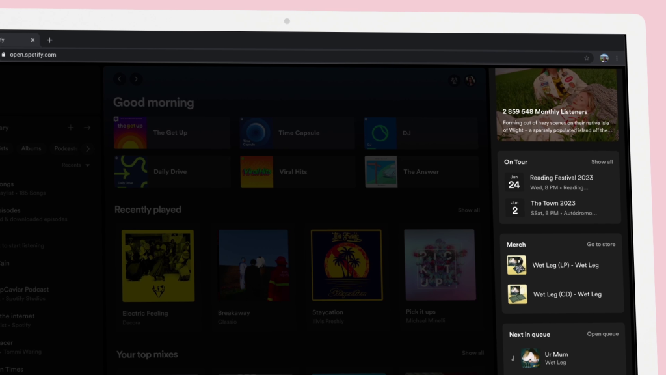The height and width of the screenshot is (375, 666).
Task: Click the Open queue link
Action: click(x=602, y=334)
